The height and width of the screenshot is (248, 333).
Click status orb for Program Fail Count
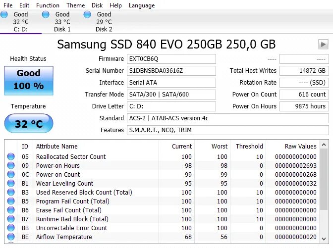coord(11,201)
